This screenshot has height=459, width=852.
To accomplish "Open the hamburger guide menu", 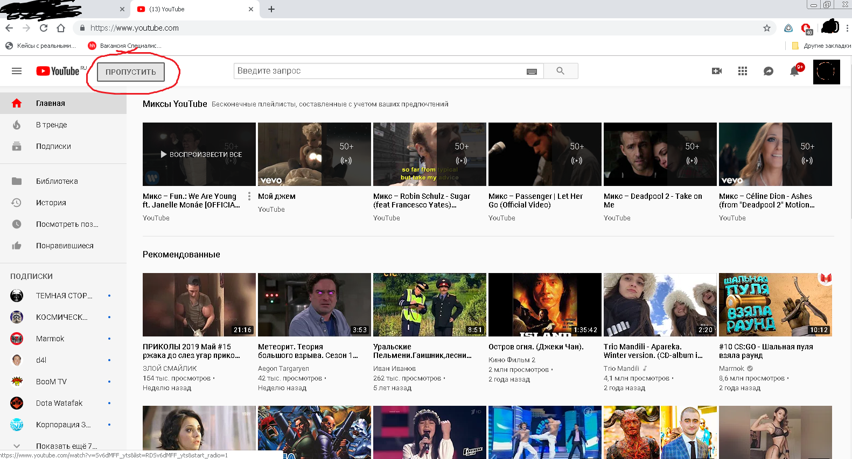I will [x=17, y=71].
